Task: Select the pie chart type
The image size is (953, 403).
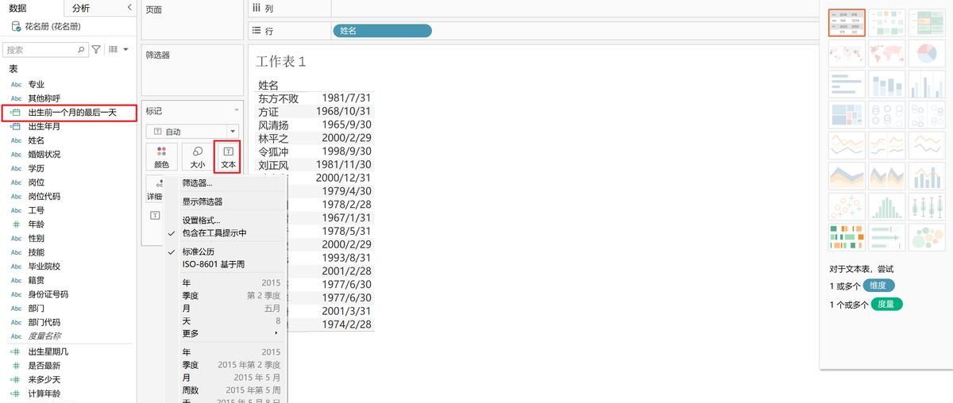Action: (926, 53)
